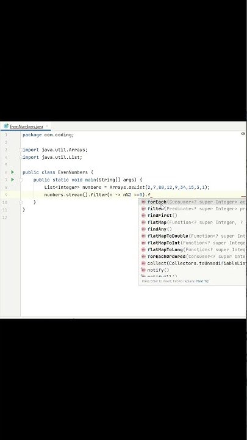The height and width of the screenshot is (440, 247).
Task: Click the Java class icon on EvenNumbers.java tab
Action: point(6,127)
